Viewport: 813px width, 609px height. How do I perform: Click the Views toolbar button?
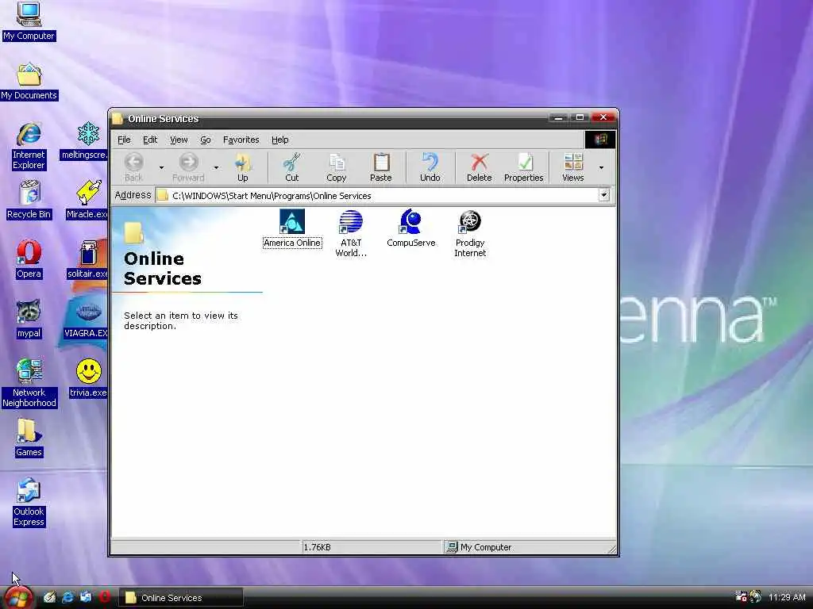pyautogui.click(x=573, y=167)
